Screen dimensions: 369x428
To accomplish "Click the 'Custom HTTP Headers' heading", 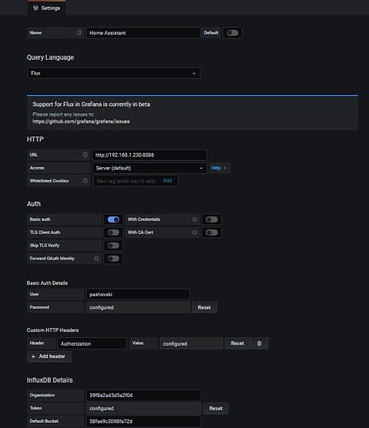I will tap(53, 330).
